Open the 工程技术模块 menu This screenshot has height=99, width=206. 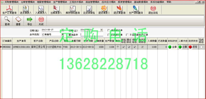[76, 2]
